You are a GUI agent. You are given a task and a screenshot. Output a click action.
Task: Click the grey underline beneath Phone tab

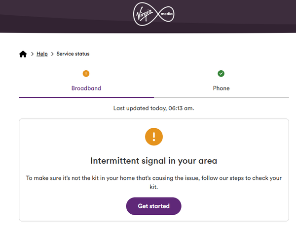tap(222, 98)
